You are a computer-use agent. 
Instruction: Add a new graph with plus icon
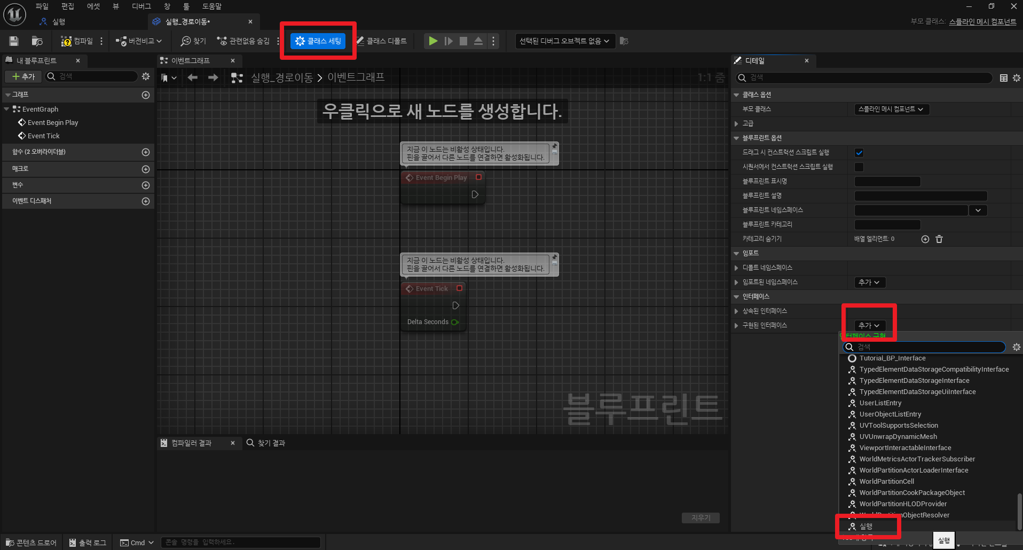146,95
